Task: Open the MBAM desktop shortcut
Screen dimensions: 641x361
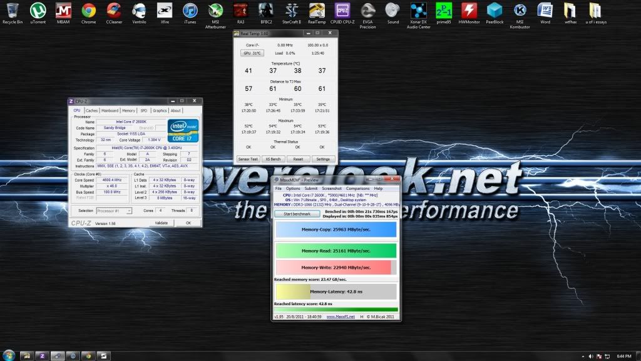Action: [x=63, y=13]
